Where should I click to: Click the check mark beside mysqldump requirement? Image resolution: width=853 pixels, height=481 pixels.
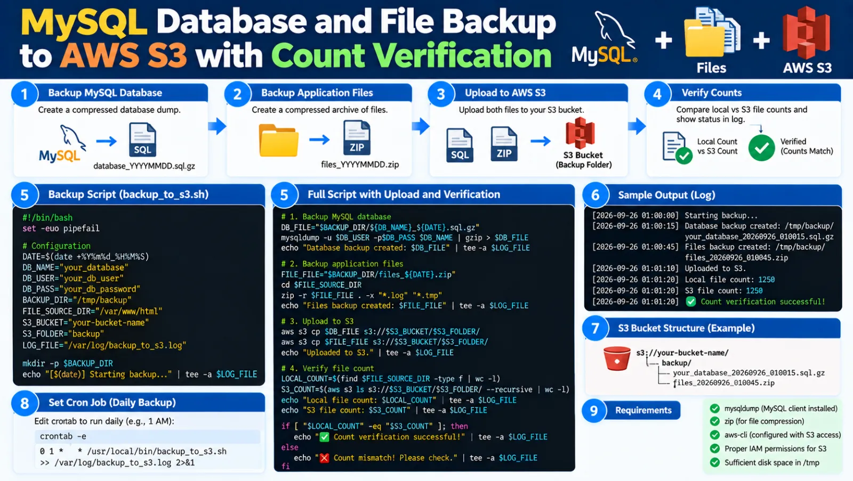pyautogui.click(x=715, y=409)
